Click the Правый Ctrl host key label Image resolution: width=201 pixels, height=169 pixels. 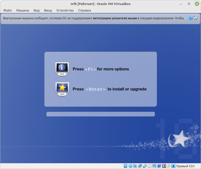[x=185, y=166]
